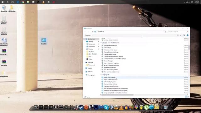Screen dimensions: 201x113
Task: Show hidden tray icons chevron
Action: [184, 2]
